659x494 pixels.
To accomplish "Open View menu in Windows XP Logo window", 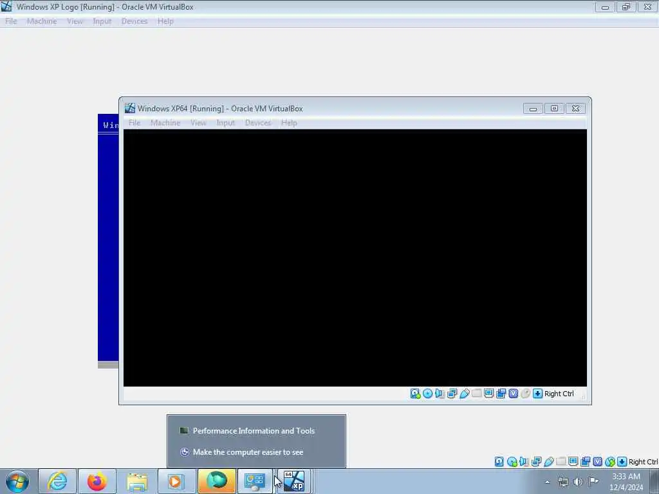I will [x=75, y=21].
